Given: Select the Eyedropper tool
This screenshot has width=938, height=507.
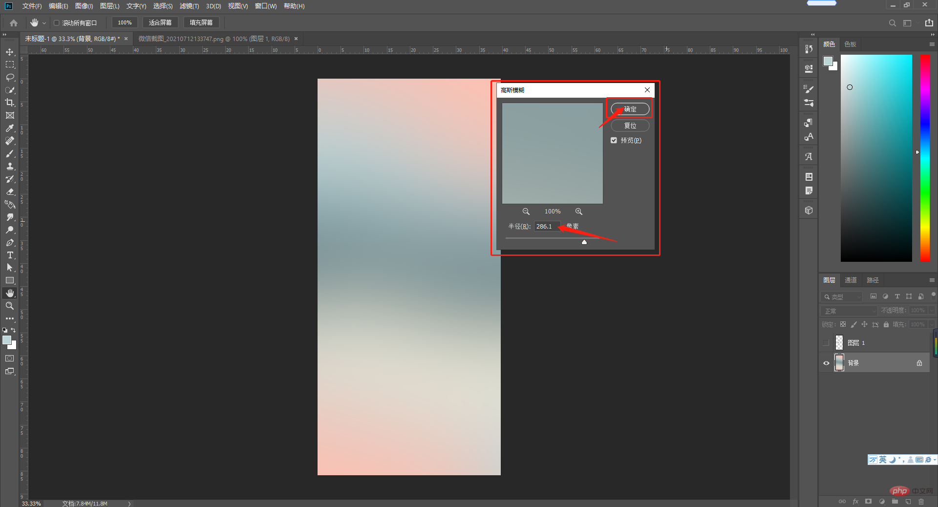Looking at the screenshot, I should click(10, 128).
